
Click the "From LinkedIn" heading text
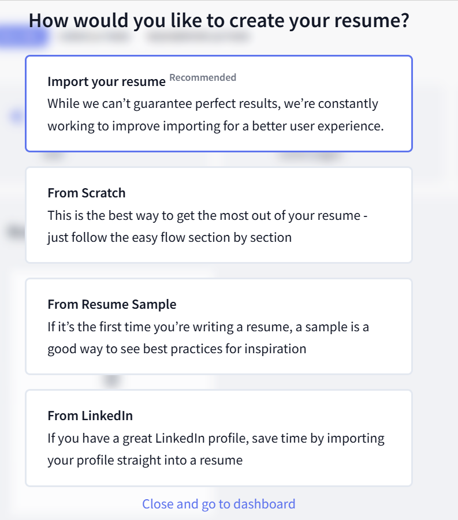(x=90, y=416)
